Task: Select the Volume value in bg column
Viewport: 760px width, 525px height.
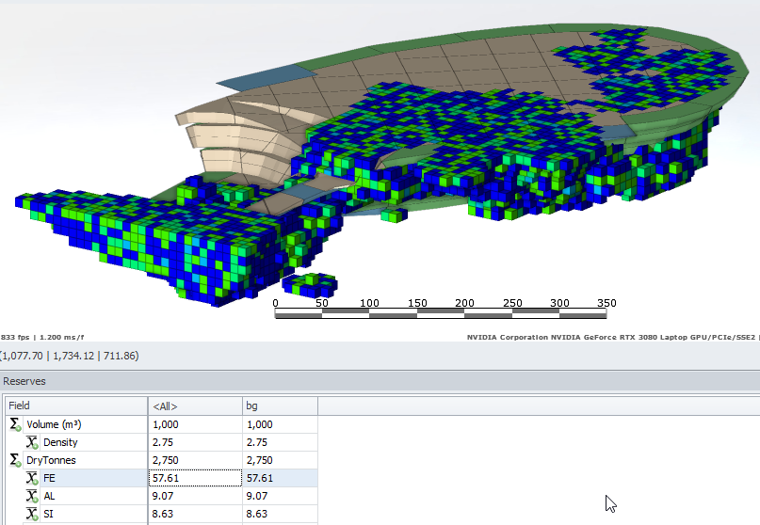Action: coord(279,424)
